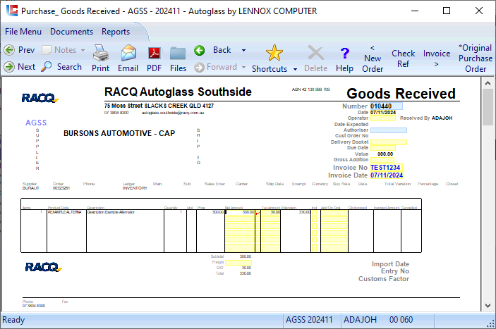Image resolution: width=496 pixels, height=329 pixels.
Task: Click the Next green arrow icon
Action: [x=9, y=67]
